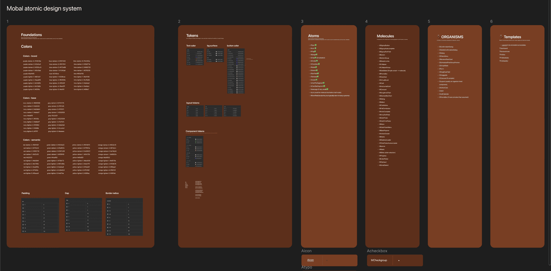Click OFiltersMenu in Organisms list
The height and width of the screenshot is (271, 551).
pyautogui.click(x=444, y=56)
